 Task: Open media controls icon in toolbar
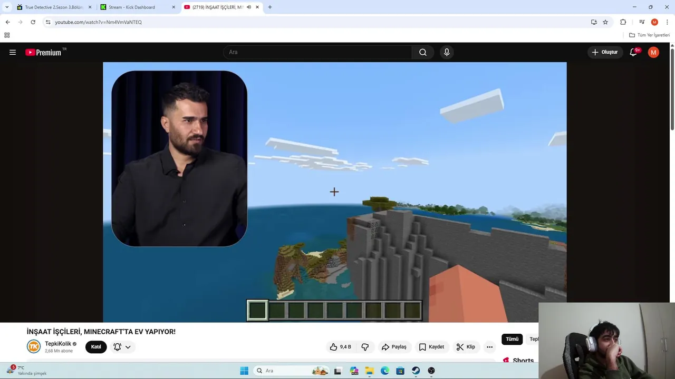(642, 22)
